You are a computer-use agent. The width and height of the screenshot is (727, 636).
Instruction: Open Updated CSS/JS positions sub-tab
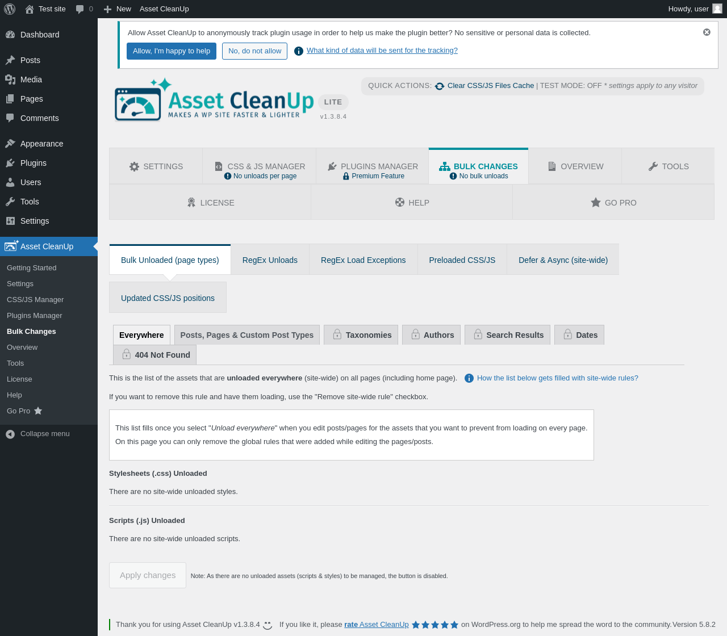168,298
